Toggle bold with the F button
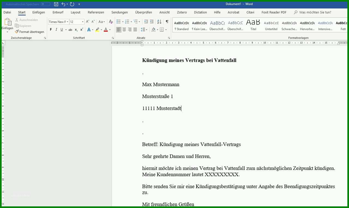The height and width of the screenshot is (208, 349). pos(51,30)
